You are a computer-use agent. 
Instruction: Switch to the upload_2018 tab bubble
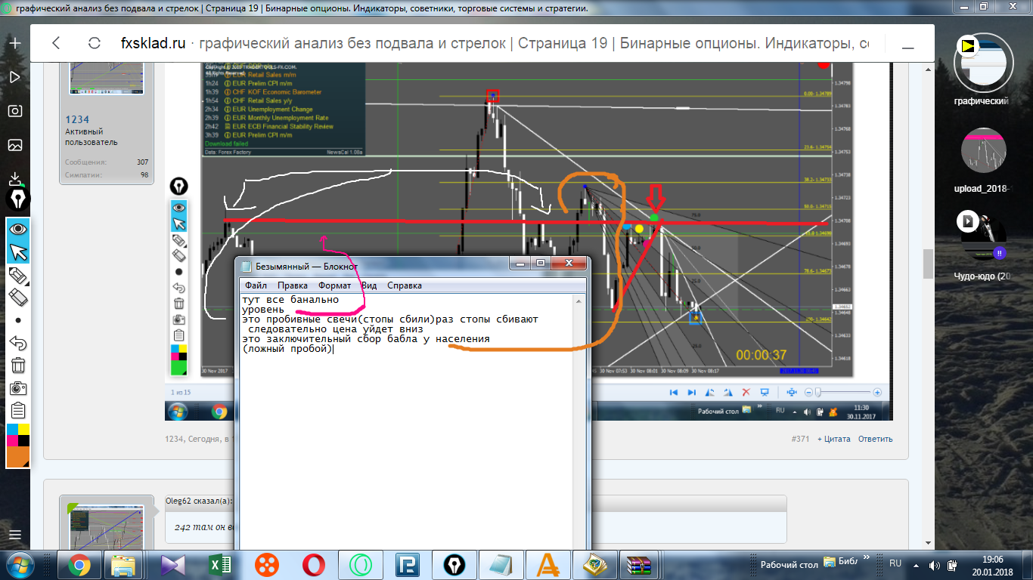(983, 150)
